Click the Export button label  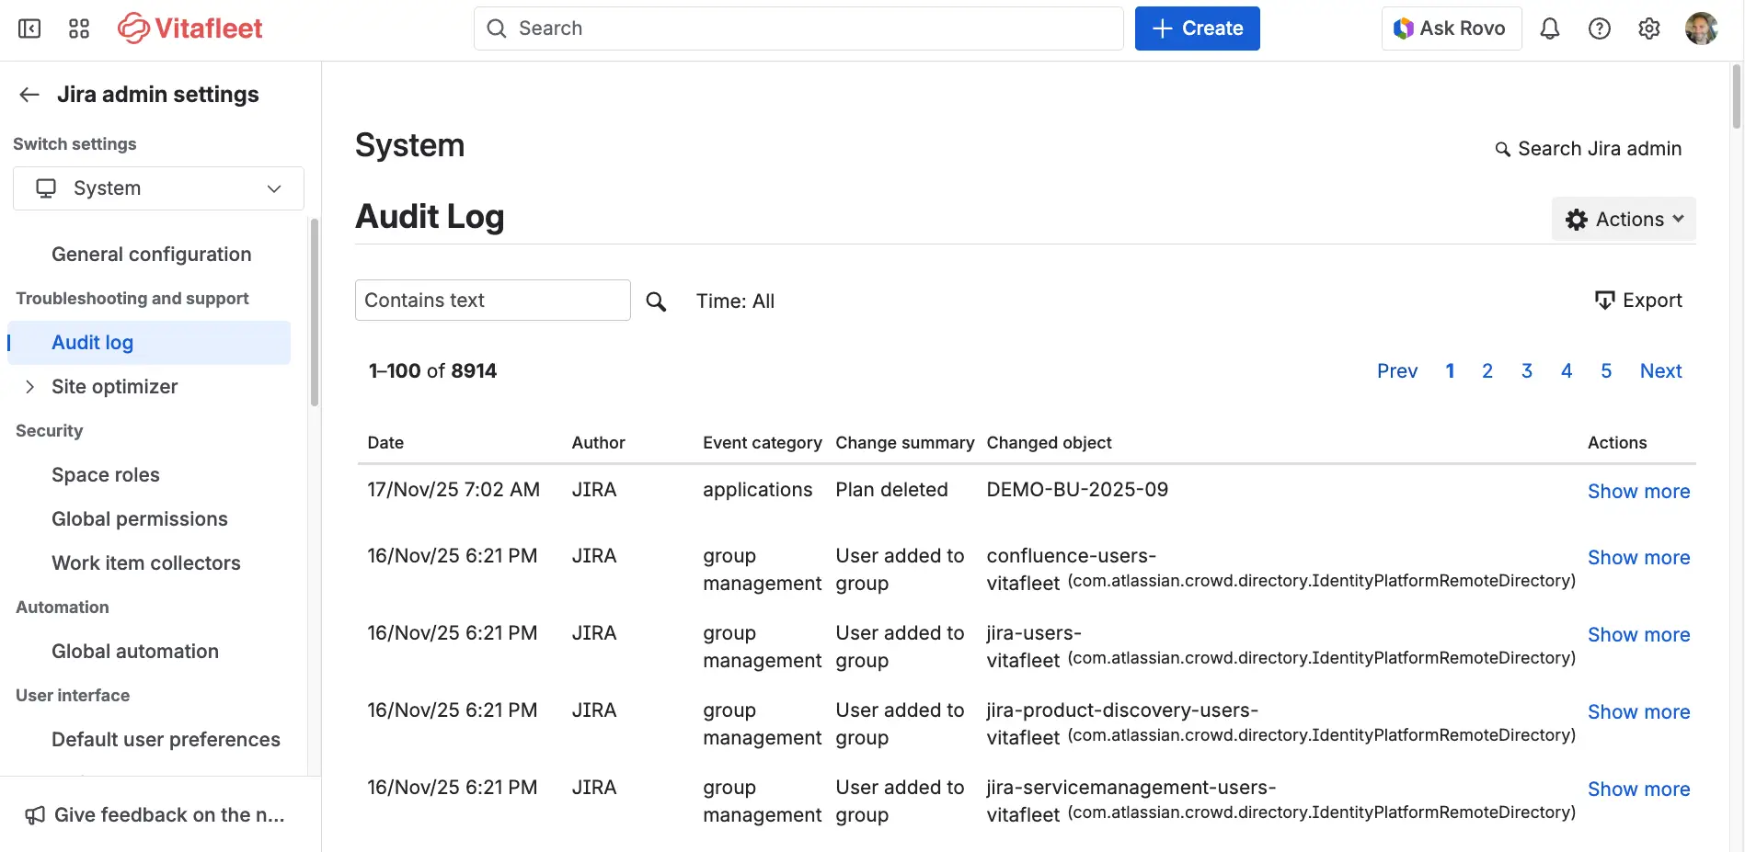pos(1652,301)
